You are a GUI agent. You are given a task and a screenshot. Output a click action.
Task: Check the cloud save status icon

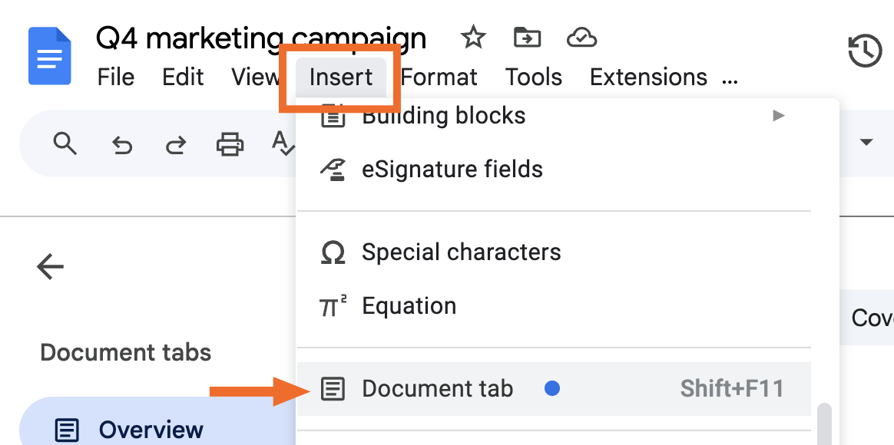coord(581,38)
